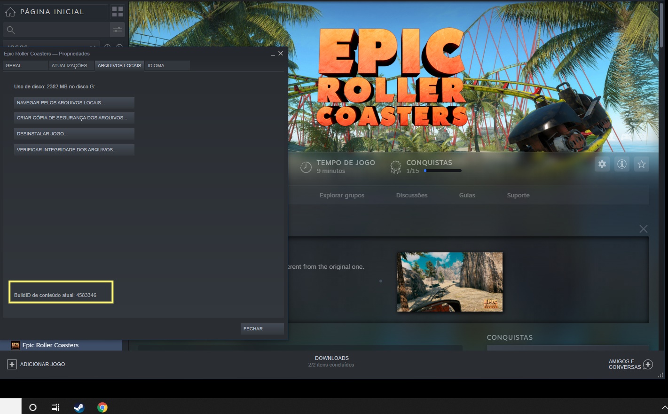Open the Idioma tab
Viewport: 668px width, 414px height.
point(167,66)
